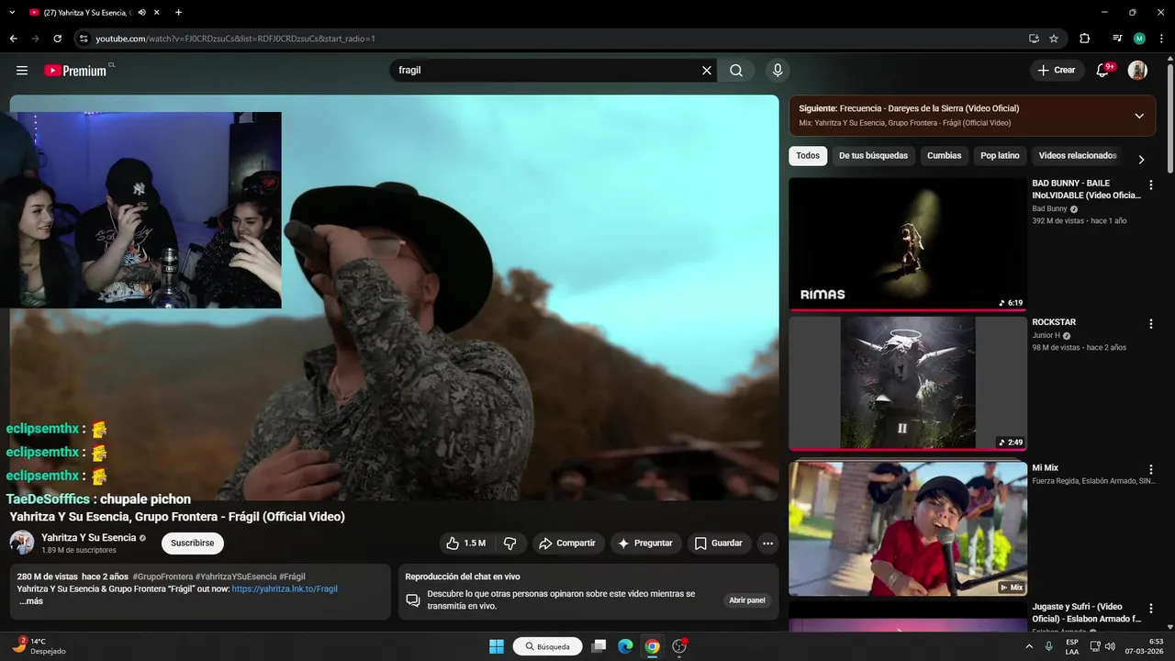Image resolution: width=1175 pixels, height=661 pixels.
Task: Like the video with 1.5 M likes
Action: [466, 543]
